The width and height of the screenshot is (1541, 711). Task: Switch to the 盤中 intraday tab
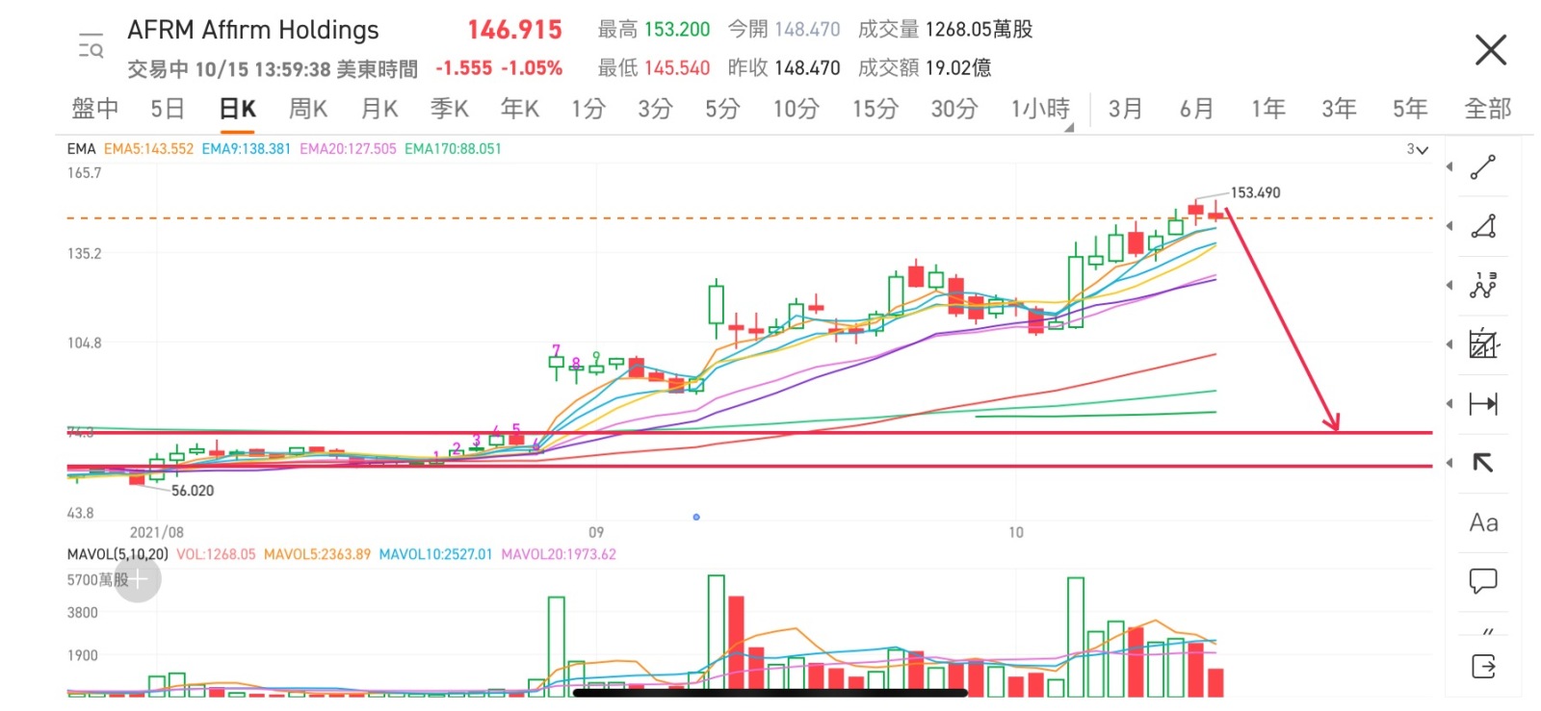[95, 109]
